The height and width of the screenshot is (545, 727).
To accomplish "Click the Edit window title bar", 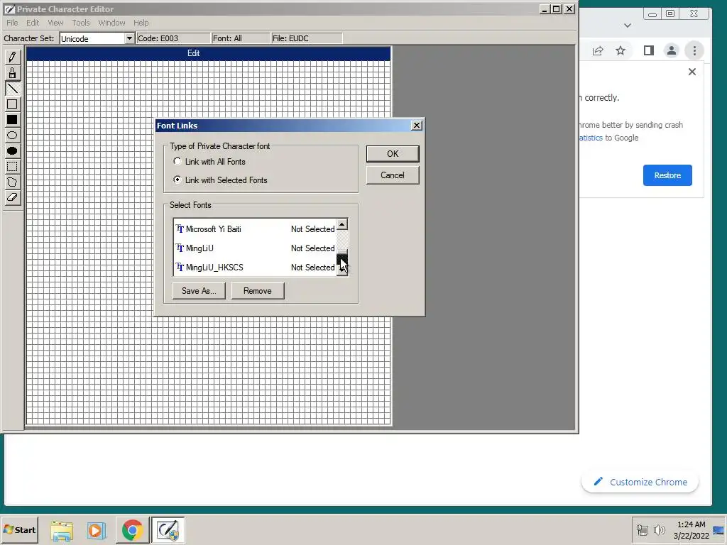I will click(x=208, y=53).
